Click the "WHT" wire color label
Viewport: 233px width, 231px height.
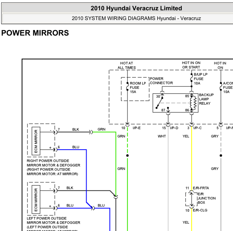[162, 136]
